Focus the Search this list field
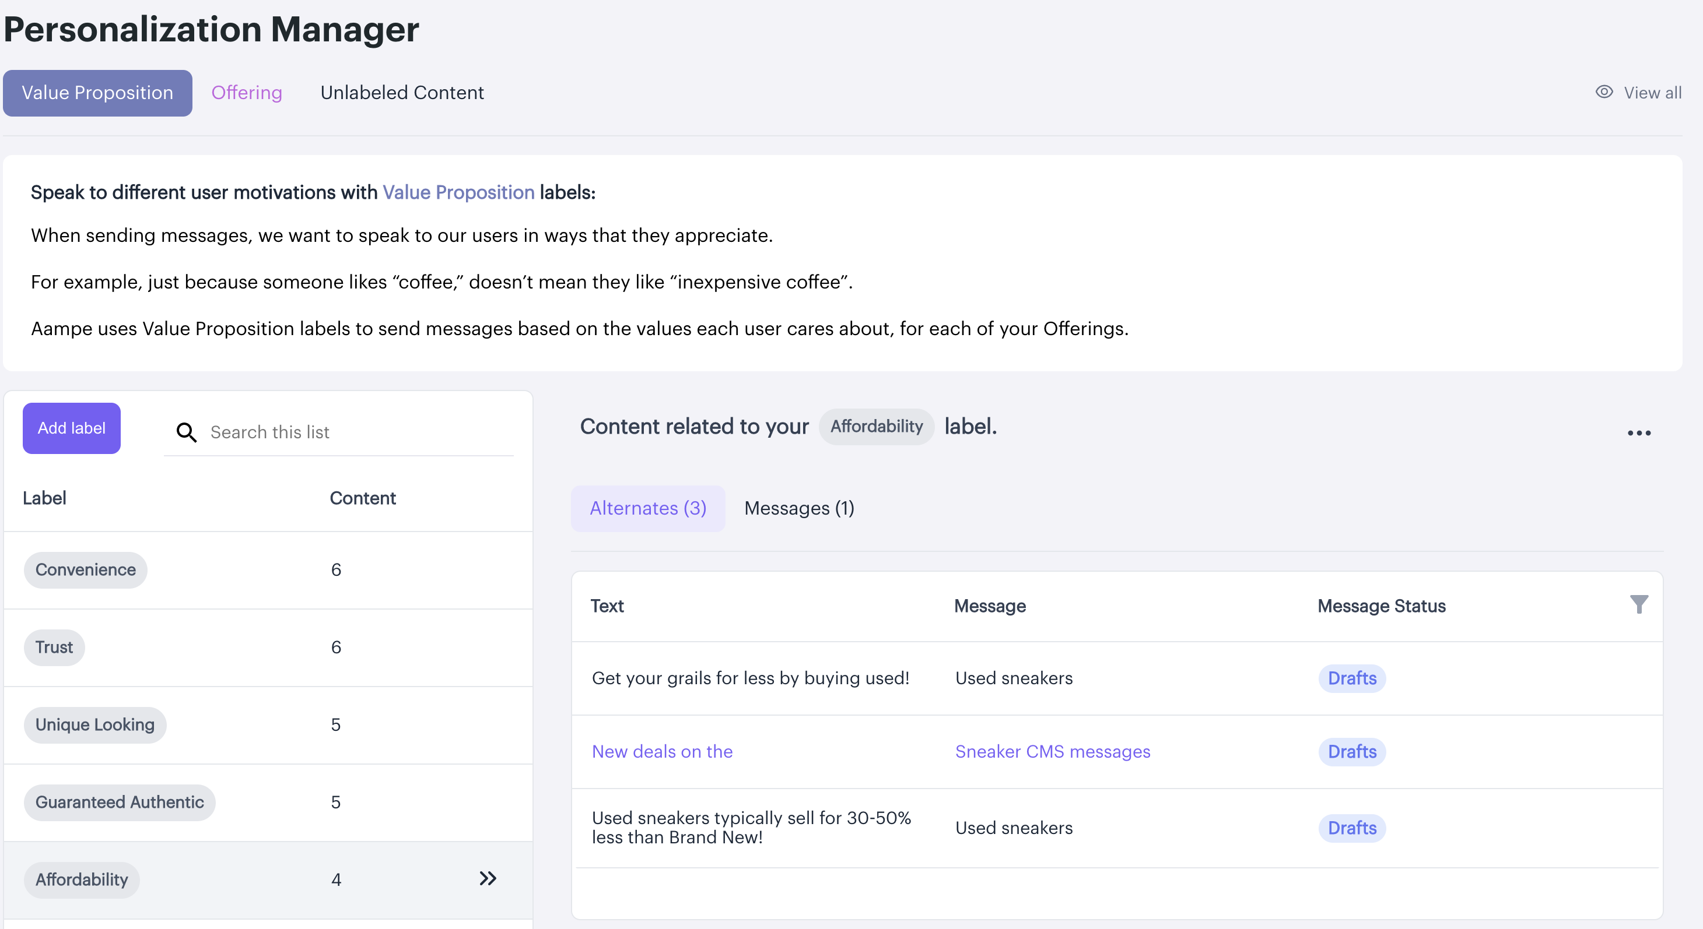Image resolution: width=1703 pixels, height=929 pixels. tap(357, 432)
